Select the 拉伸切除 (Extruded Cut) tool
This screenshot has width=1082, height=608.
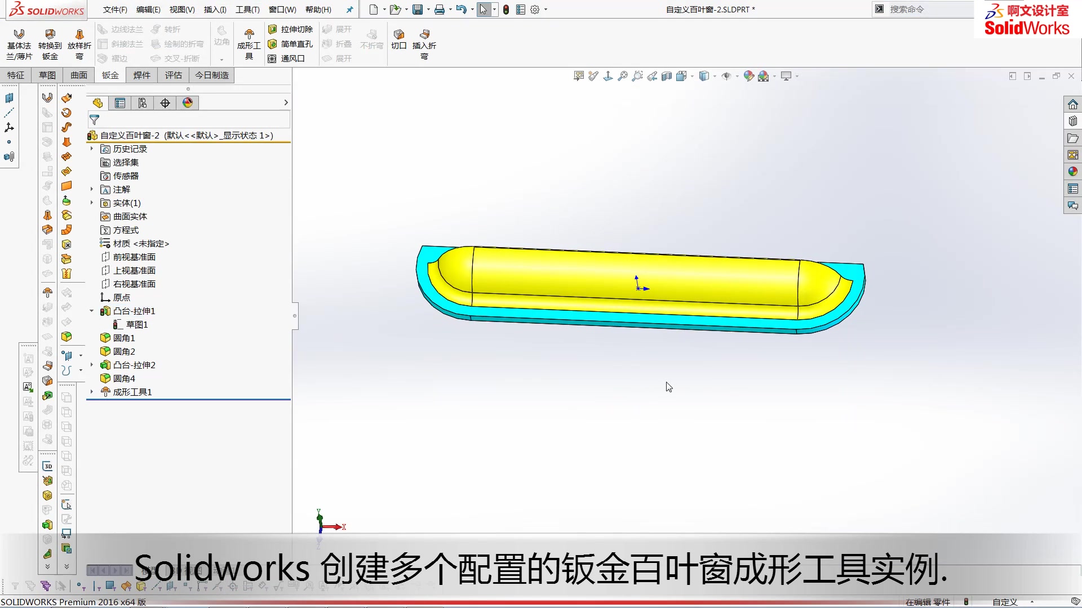[290, 29]
